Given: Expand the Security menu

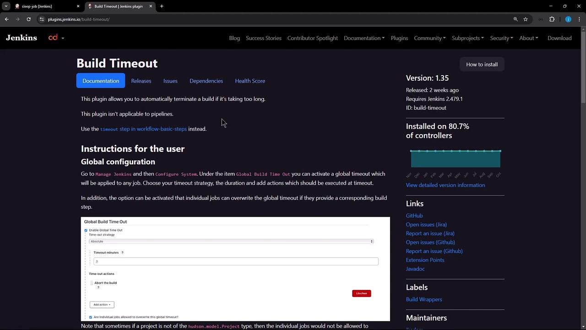Looking at the screenshot, I should [502, 38].
